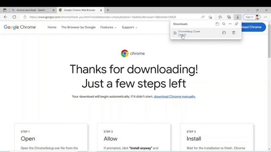This screenshot has height=152, width=271.
Task: Search downloads with magnifier icon
Action: [224, 24]
